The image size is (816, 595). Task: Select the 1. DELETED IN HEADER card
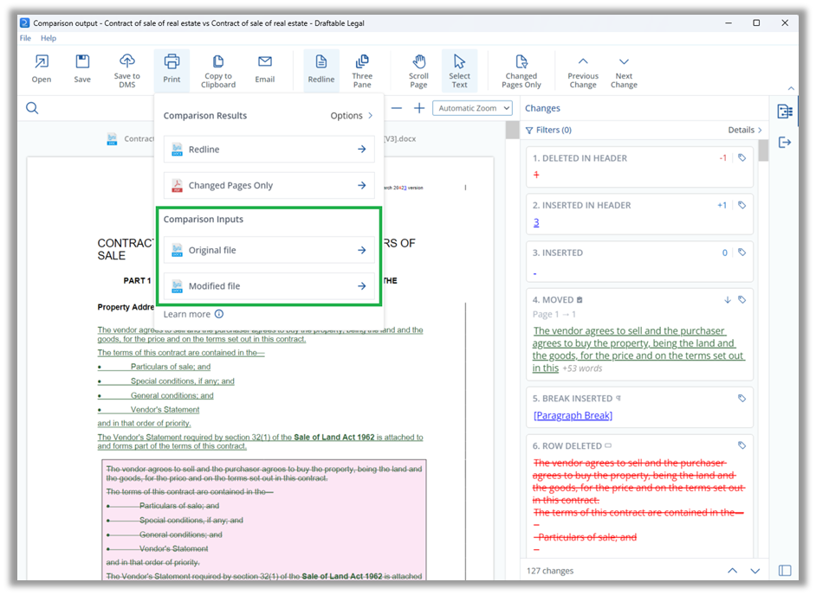639,167
